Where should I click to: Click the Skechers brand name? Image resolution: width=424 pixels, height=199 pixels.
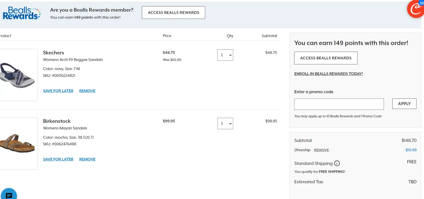pyautogui.click(x=53, y=53)
